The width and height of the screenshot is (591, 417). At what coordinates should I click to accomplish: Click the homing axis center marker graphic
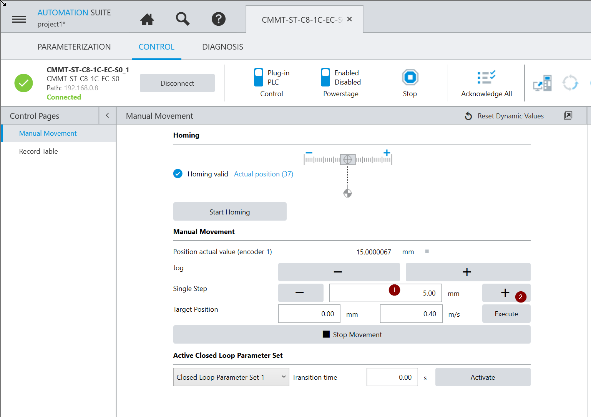tap(348, 159)
